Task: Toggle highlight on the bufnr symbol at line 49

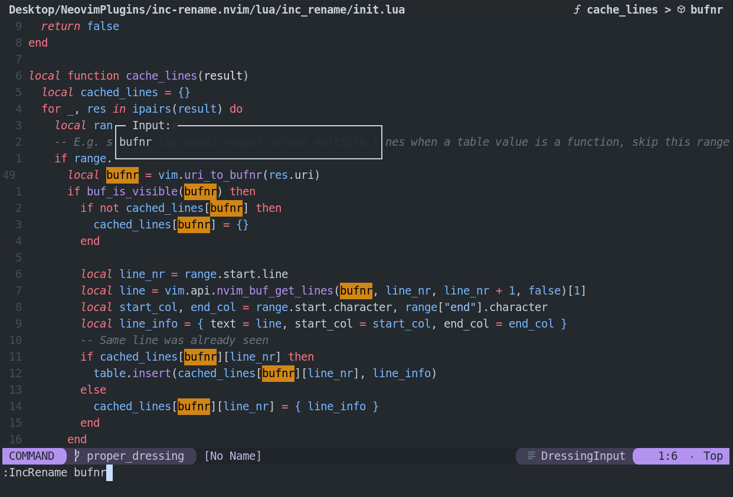Action: 122,175
